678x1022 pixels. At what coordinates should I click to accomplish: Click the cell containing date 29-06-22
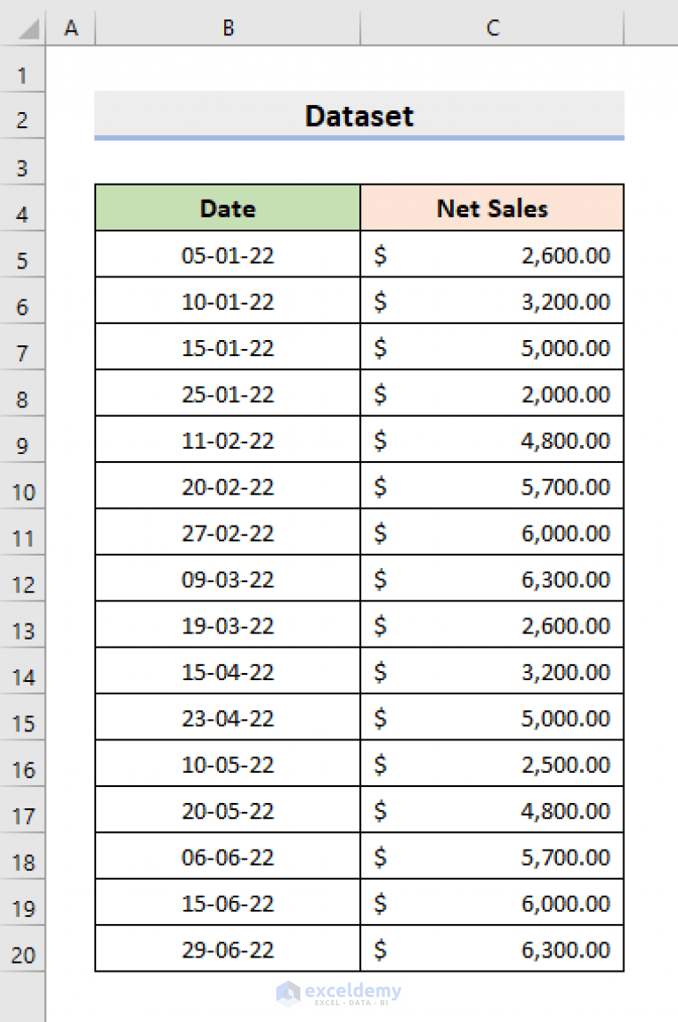pyautogui.click(x=227, y=949)
